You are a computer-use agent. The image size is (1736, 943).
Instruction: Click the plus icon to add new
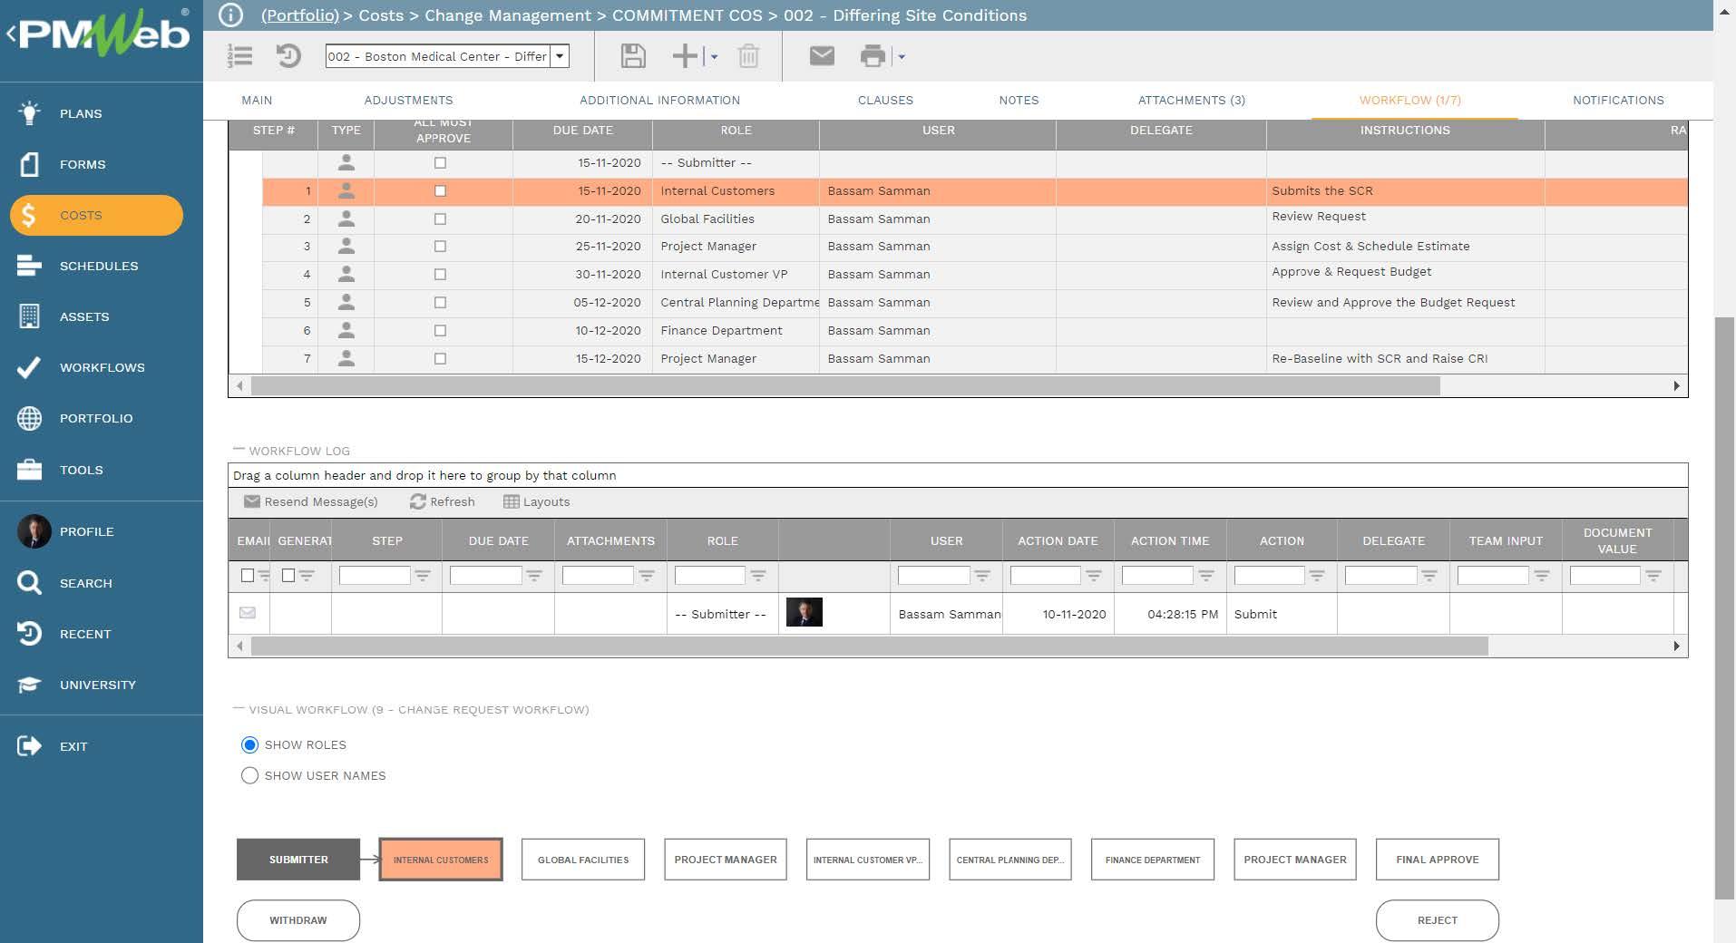click(x=685, y=56)
